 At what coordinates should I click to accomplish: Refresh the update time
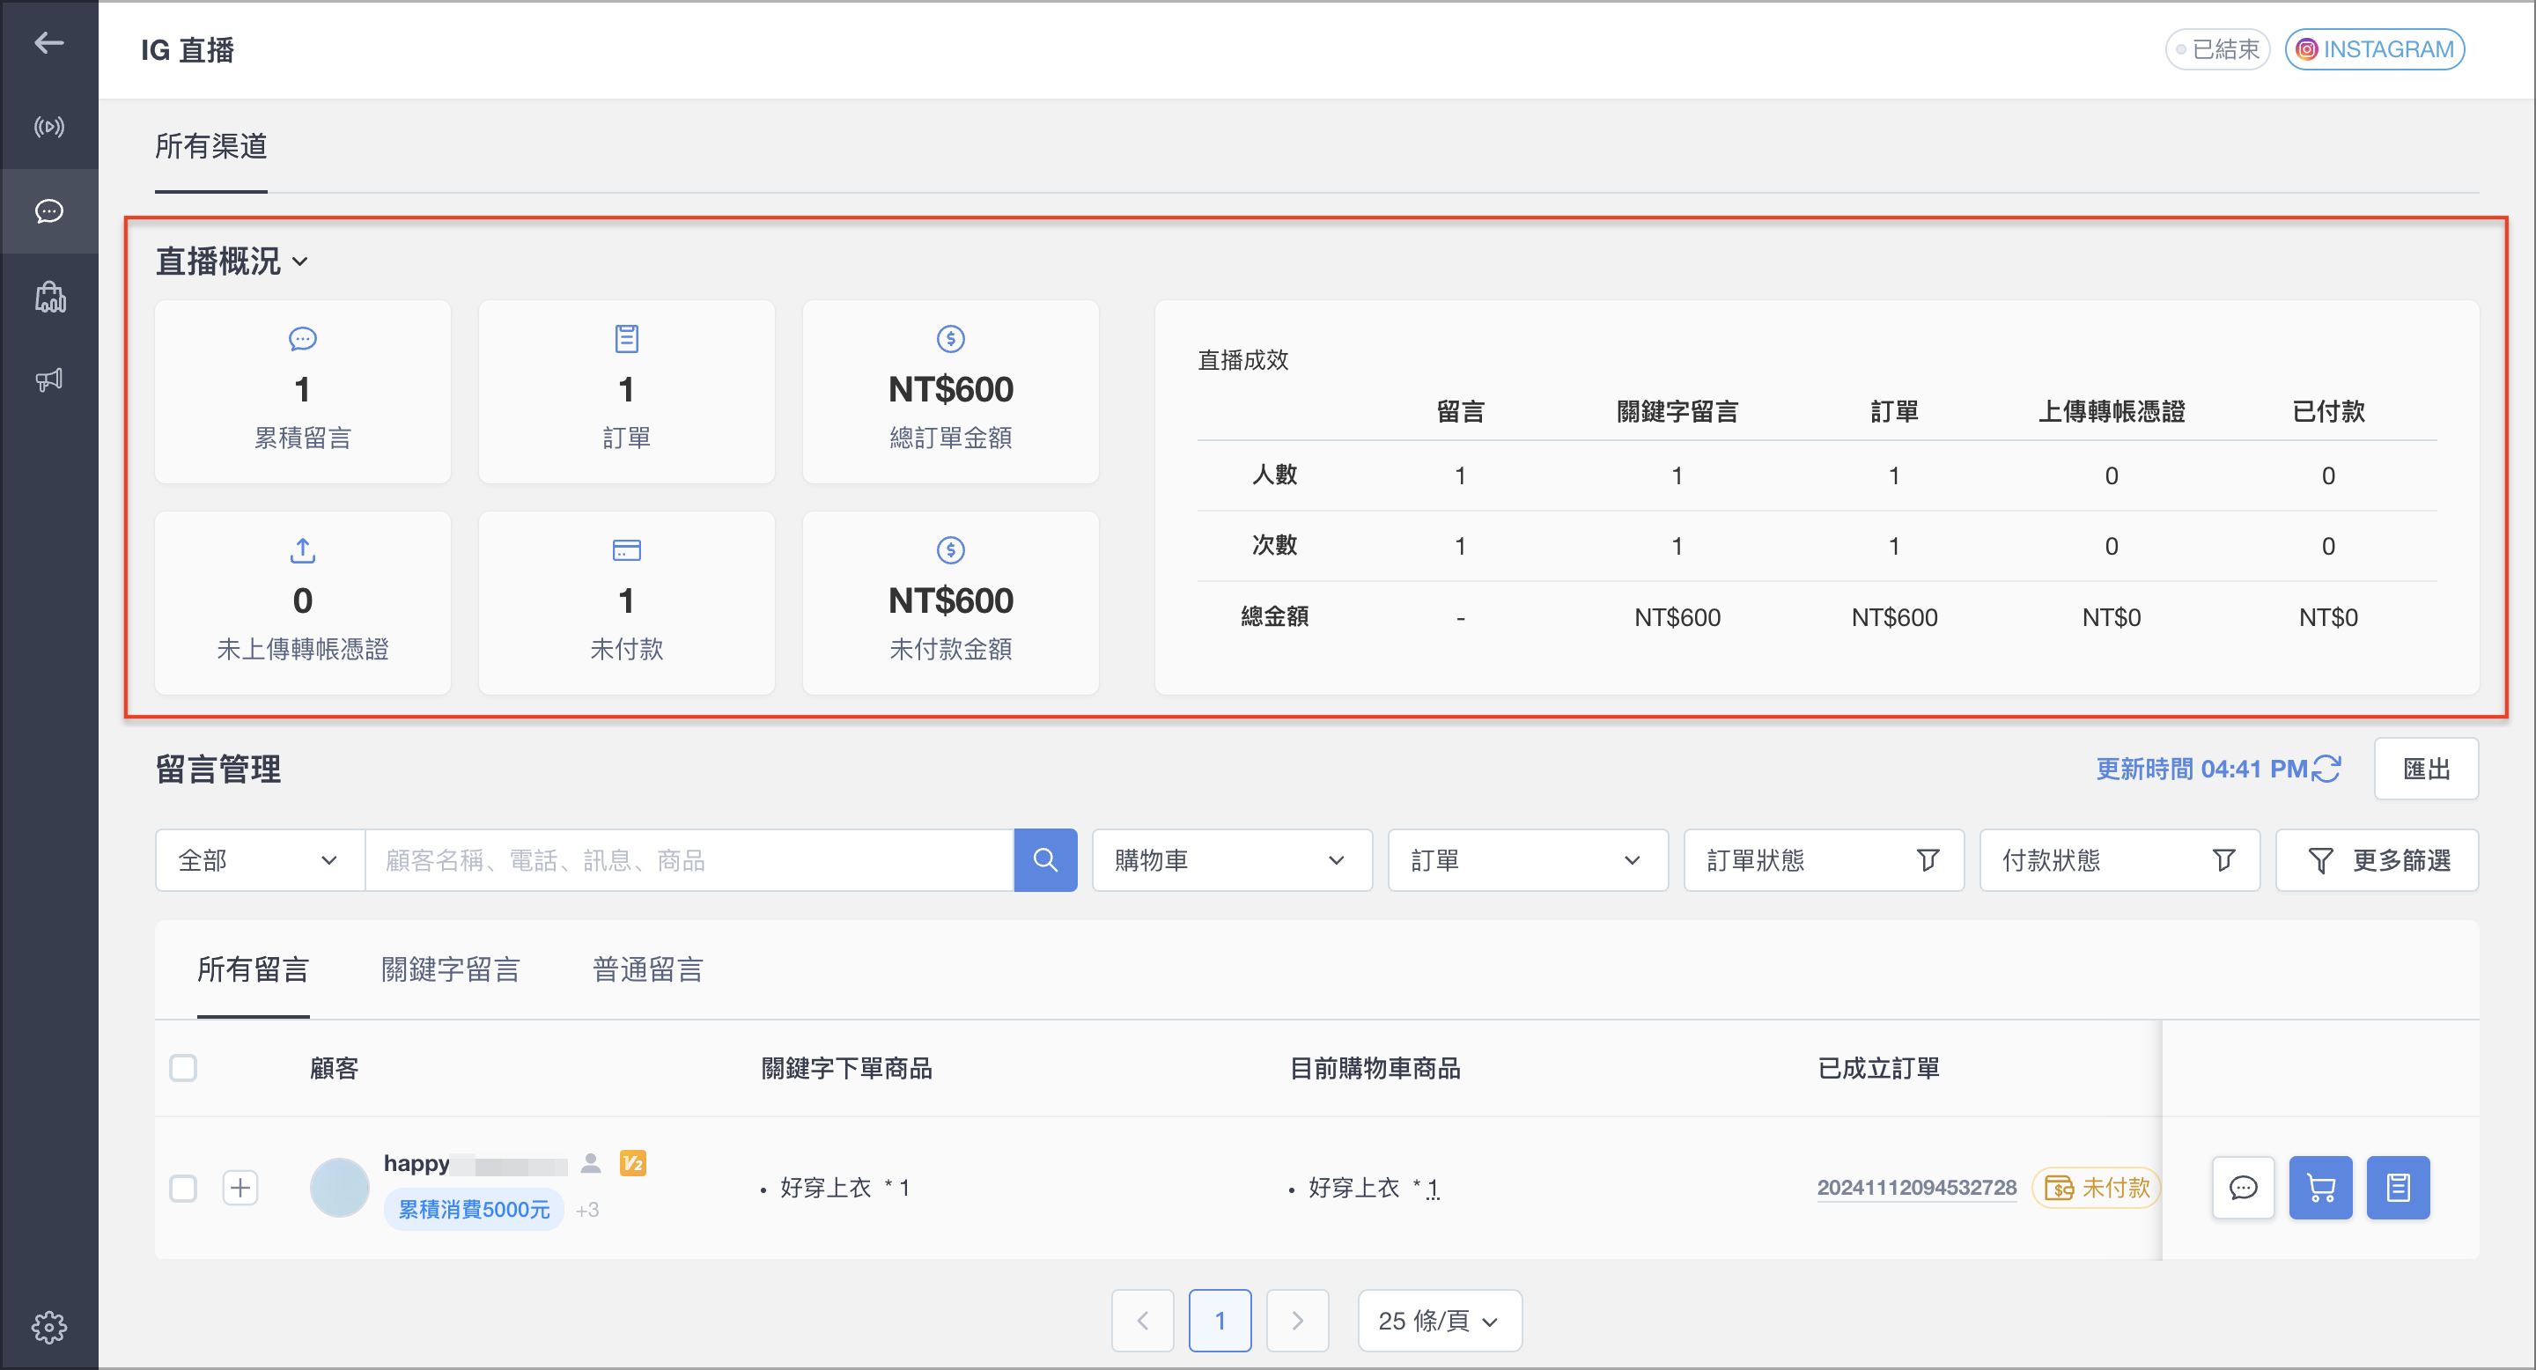point(2326,769)
